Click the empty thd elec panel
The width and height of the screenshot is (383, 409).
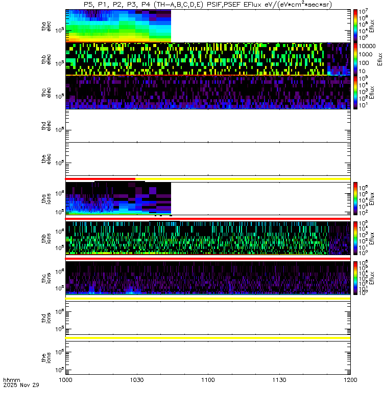208,126
